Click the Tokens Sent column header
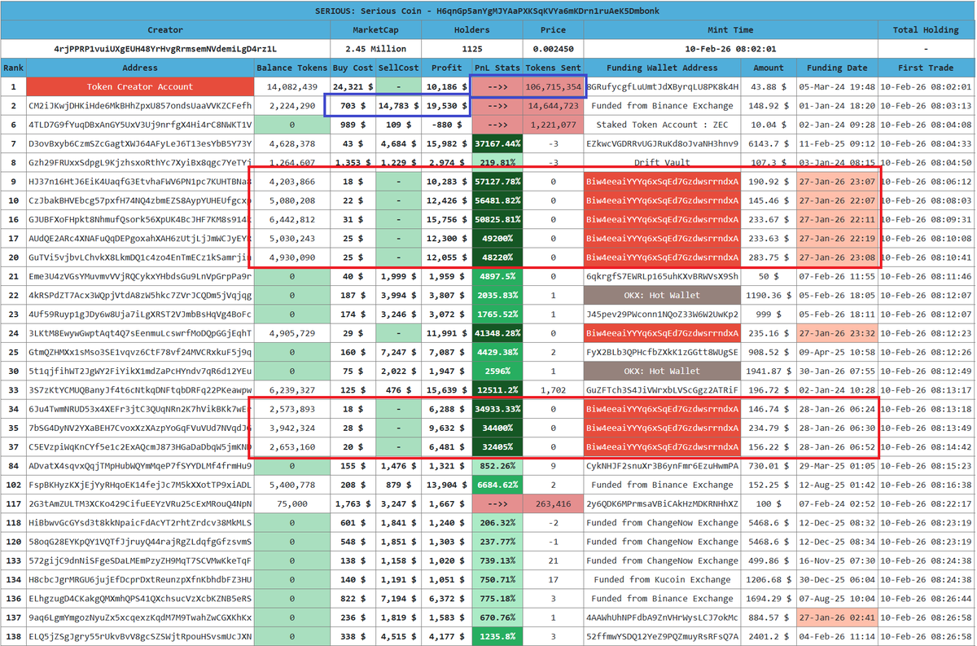Image resolution: width=977 pixels, height=646 pixels. (x=554, y=68)
